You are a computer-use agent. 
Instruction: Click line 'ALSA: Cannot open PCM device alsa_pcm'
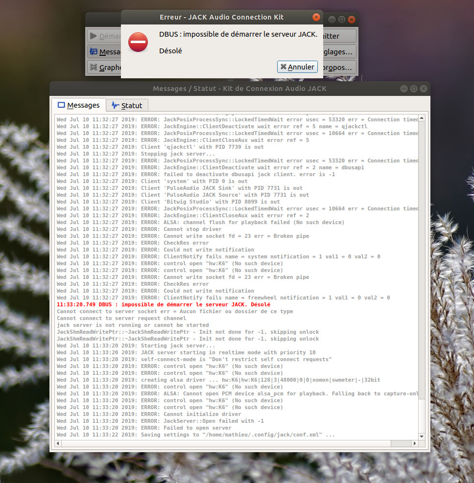tap(237, 393)
